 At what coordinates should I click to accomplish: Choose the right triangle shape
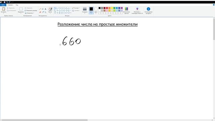[x=55, y=10]
